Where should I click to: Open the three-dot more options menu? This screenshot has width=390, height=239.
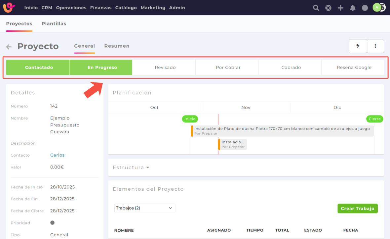click(x=375, y=46)
